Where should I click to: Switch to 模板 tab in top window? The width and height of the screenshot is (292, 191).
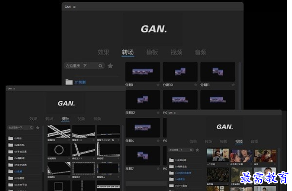[152, 52]
